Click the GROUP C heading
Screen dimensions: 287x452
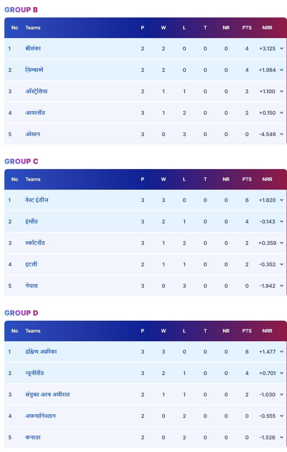(21, 161)
